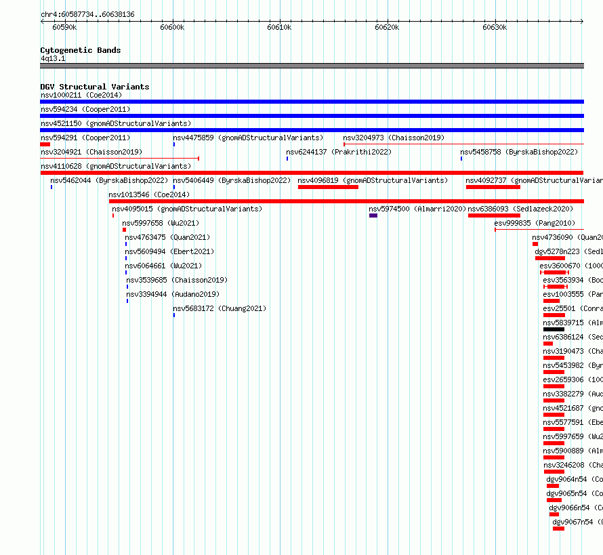The width and height of the screenshot is (603, 555).
Task: Click the nsv594291 (Cooper2011) label
Action: pos(85,138)
